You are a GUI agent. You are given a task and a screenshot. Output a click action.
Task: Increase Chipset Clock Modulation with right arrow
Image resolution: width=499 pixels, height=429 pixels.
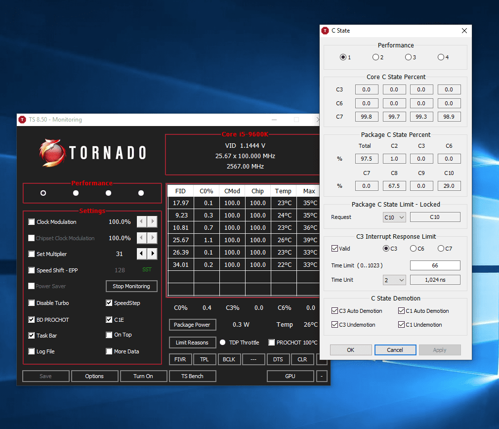(x=153, y=238)
